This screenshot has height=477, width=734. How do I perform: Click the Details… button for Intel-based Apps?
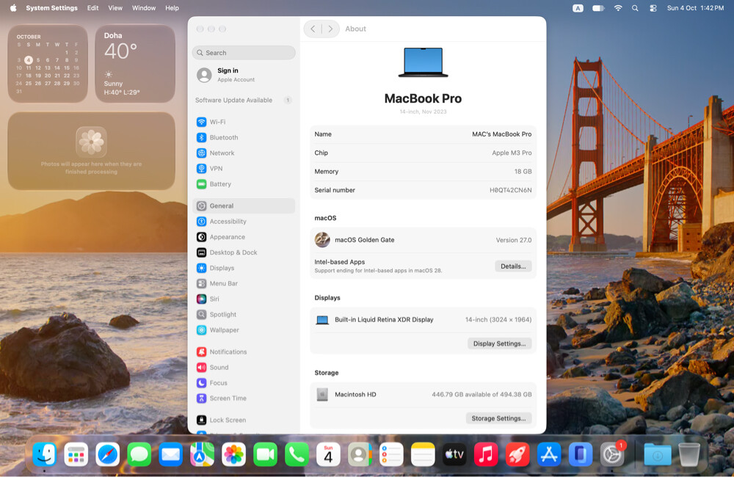coord(513,266)
